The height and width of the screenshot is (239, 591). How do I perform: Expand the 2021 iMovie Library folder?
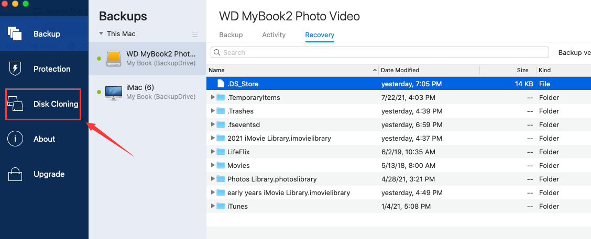point(213,138)
